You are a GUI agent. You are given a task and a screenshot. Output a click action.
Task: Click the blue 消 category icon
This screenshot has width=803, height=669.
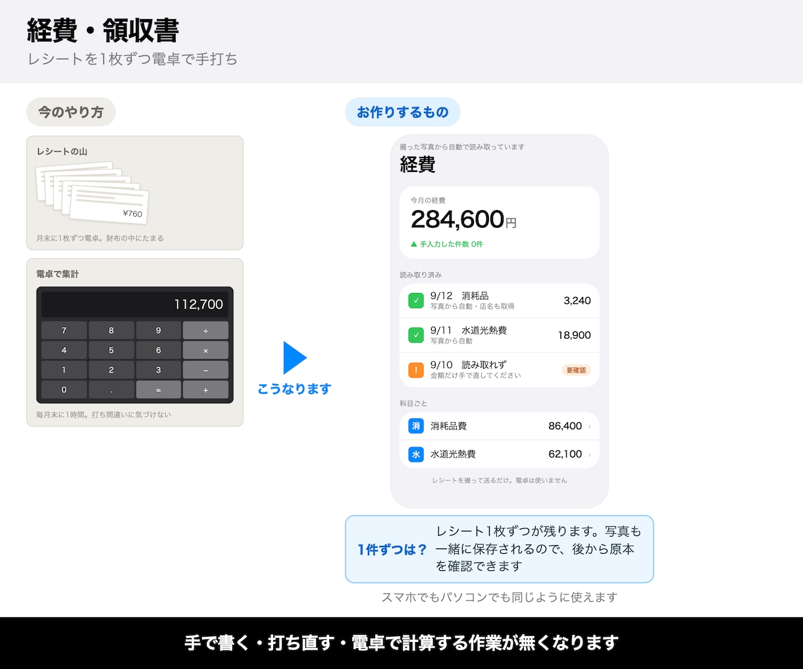click(416, 426)
